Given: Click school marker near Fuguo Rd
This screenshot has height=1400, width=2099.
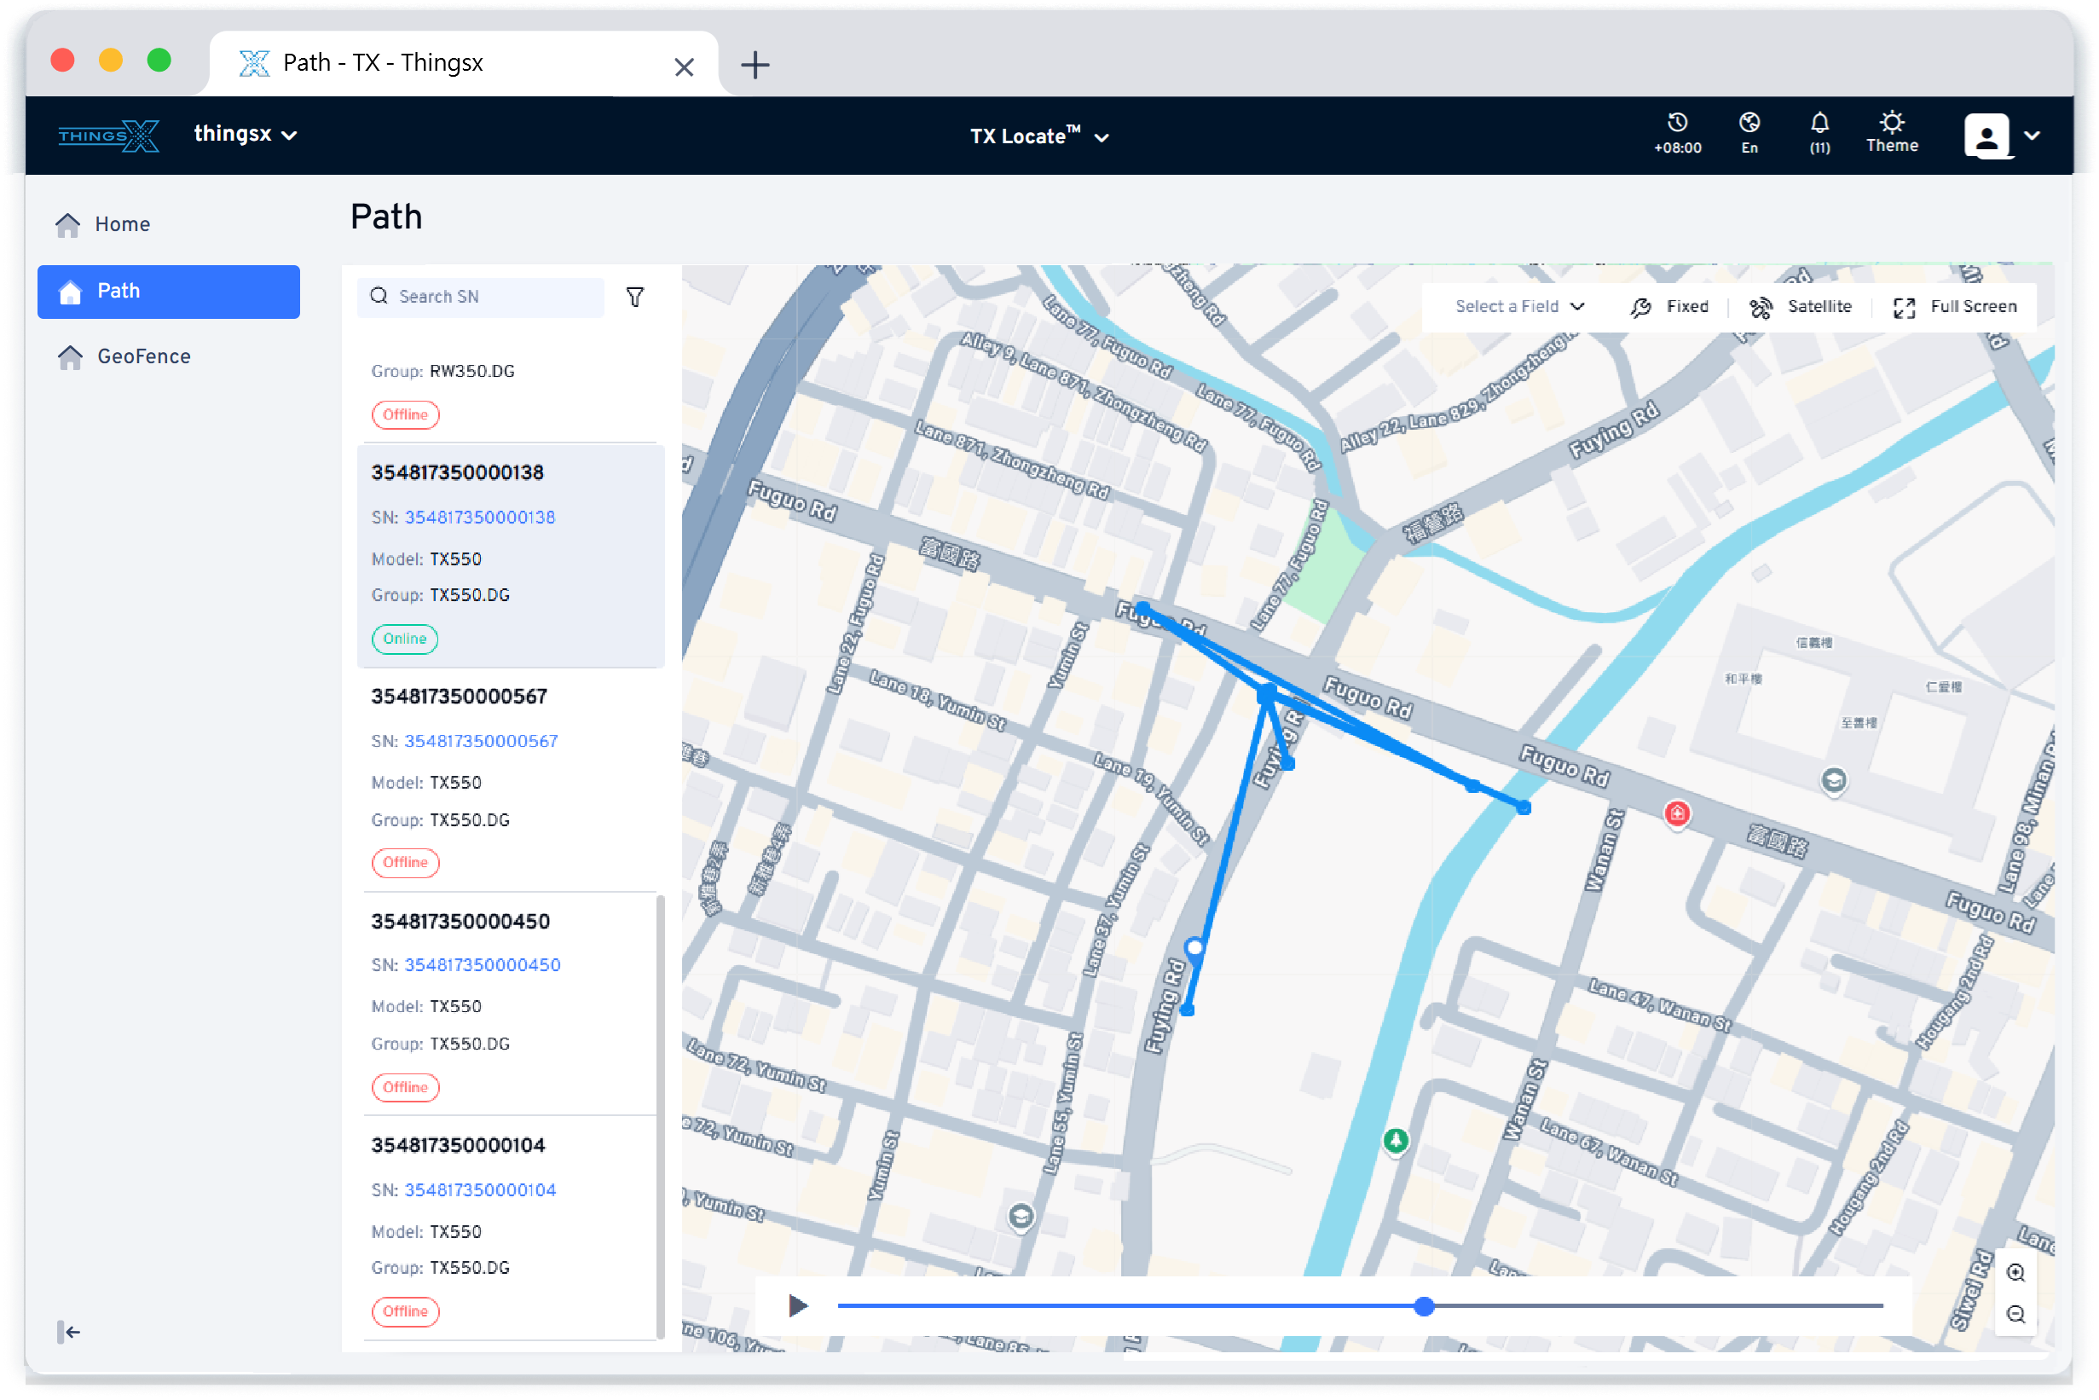Looking at the screenshot, I should [1833, 781].
